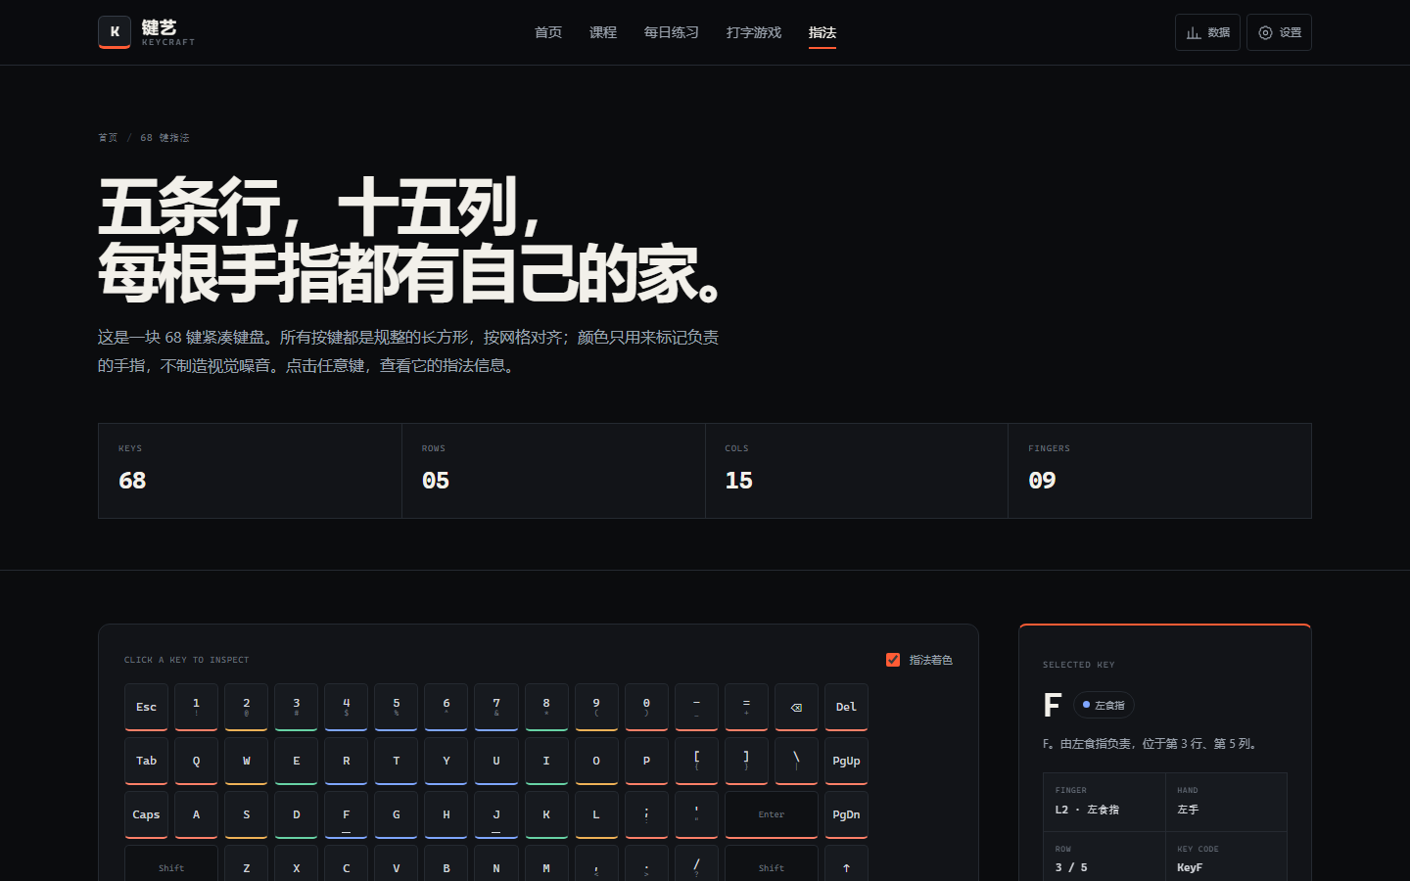This screenshot has height=881, width=1410.
Task: Click the 左食指 finger badge
Action: (1104, 705)
